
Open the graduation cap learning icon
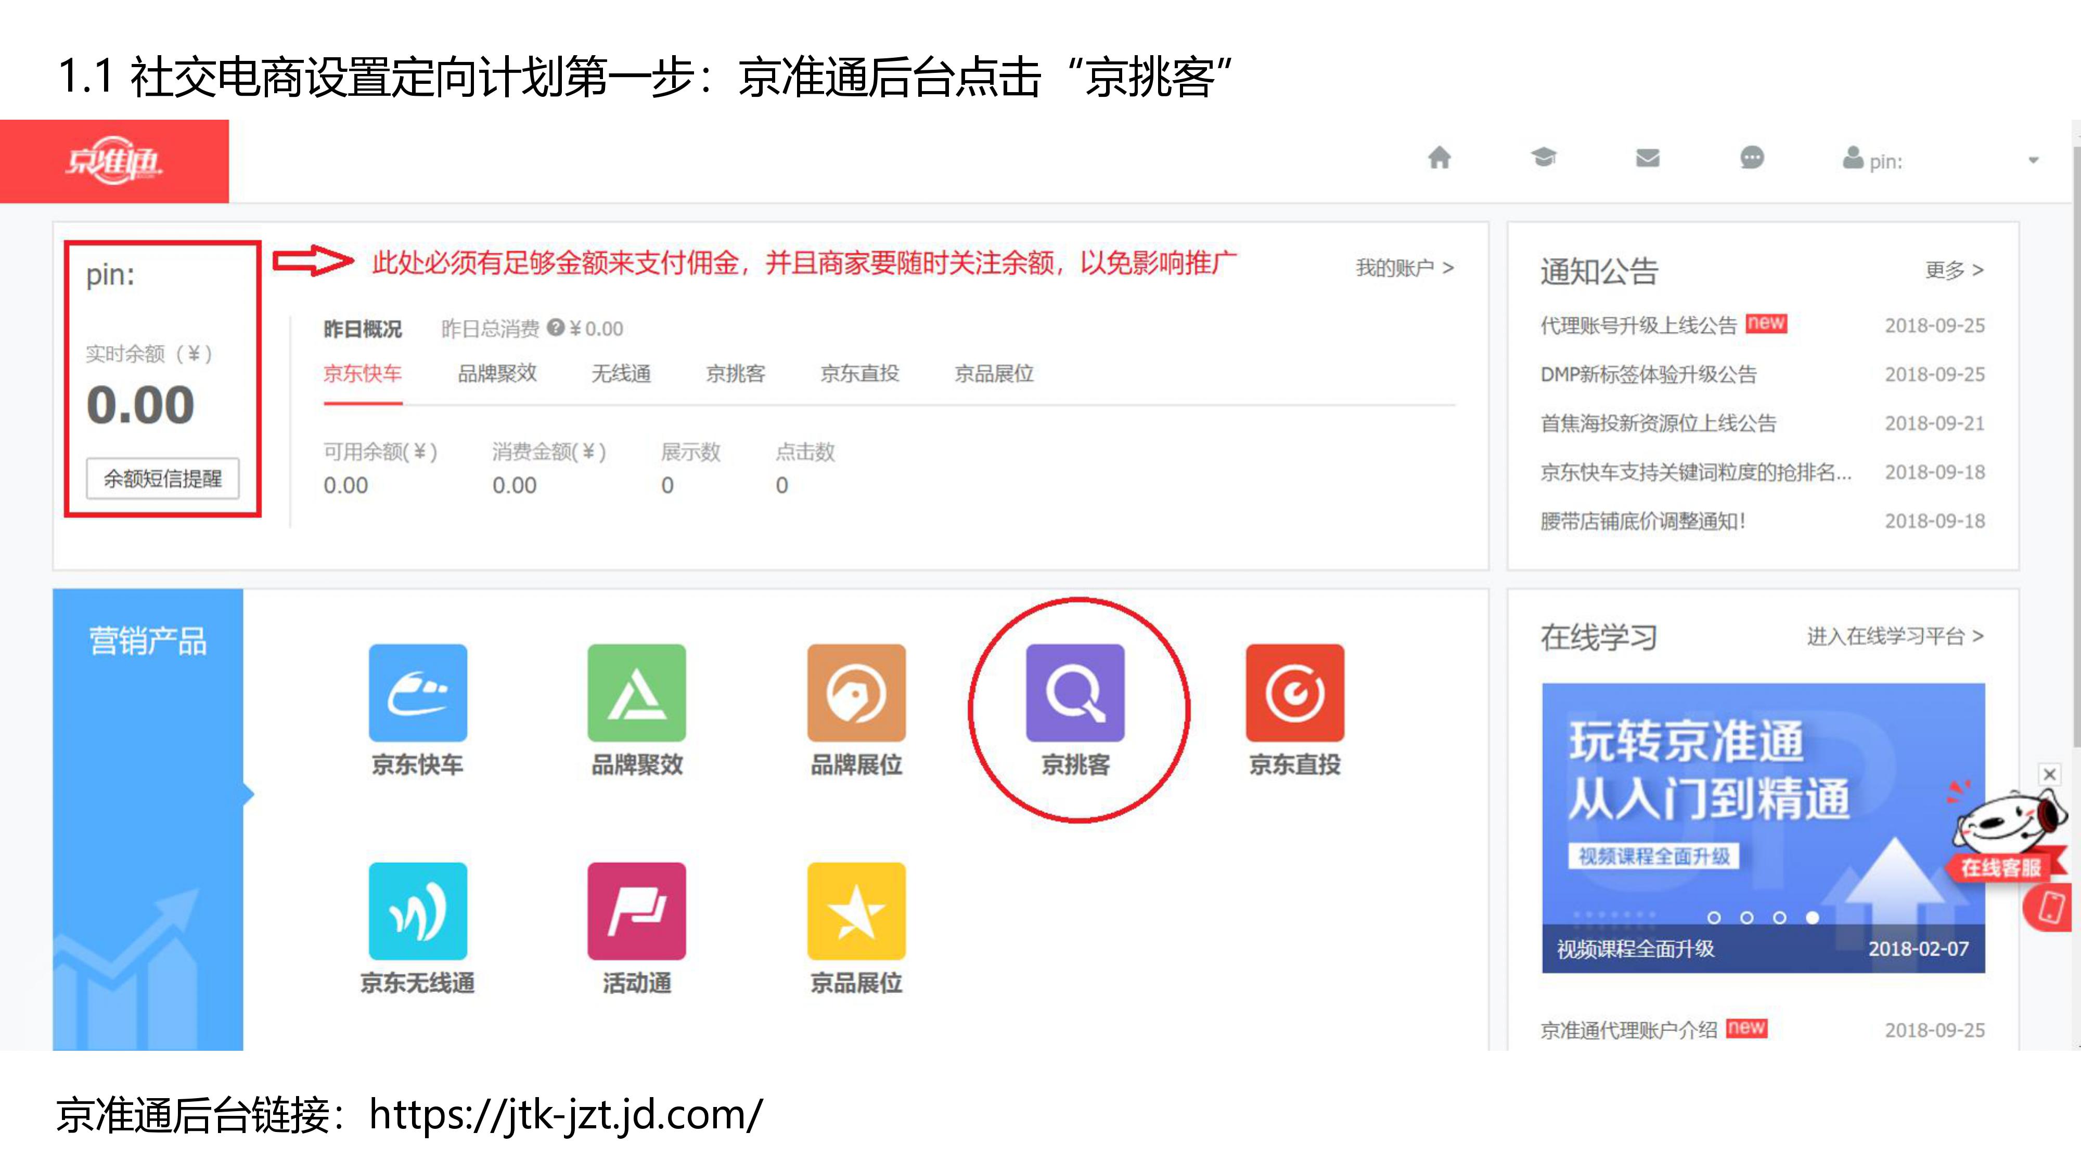(1543, 157)
